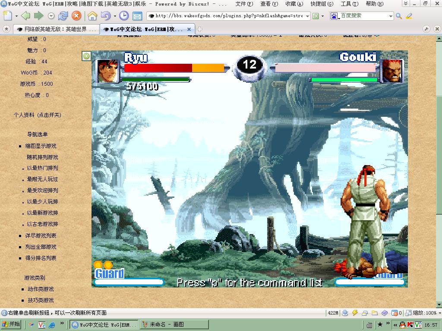Viewport: 442px width, 331px height.
Task: Switch to 未命名 - 画图 taskbar window
Action: (x=174, y=325)
